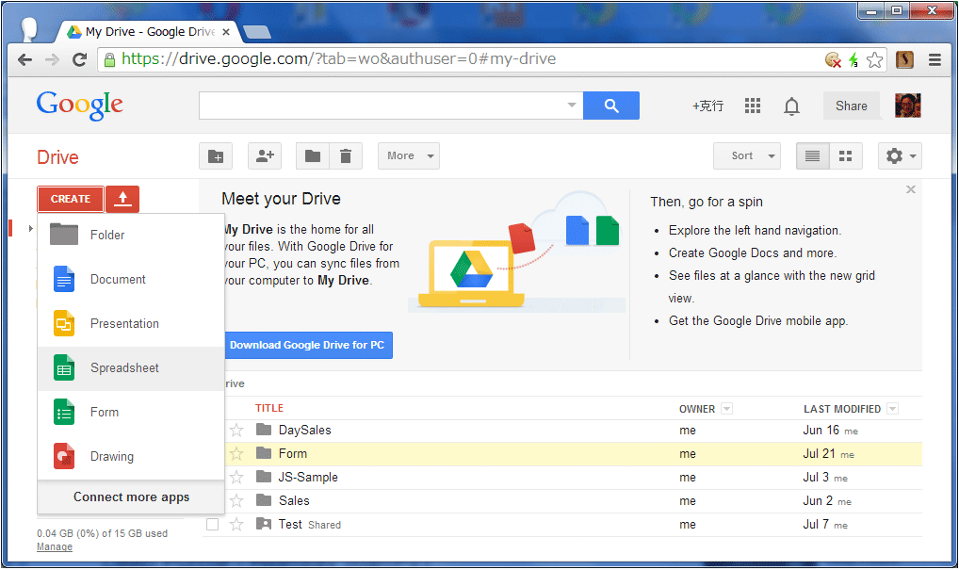
Task: Reload the page
Action: coord(79,59)
